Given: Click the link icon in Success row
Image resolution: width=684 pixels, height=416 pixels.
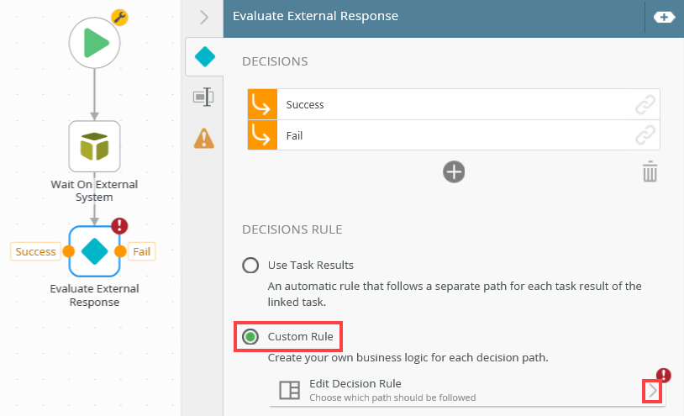Looking at the screenshot, I should coord(645,105).
